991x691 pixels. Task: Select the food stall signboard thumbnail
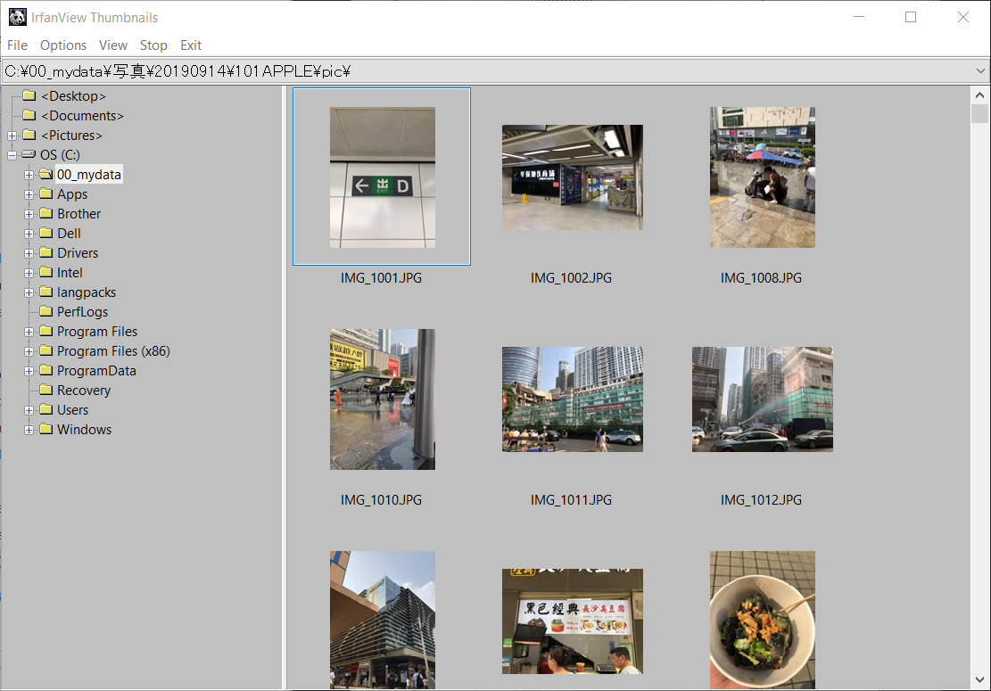pos(573,621)
